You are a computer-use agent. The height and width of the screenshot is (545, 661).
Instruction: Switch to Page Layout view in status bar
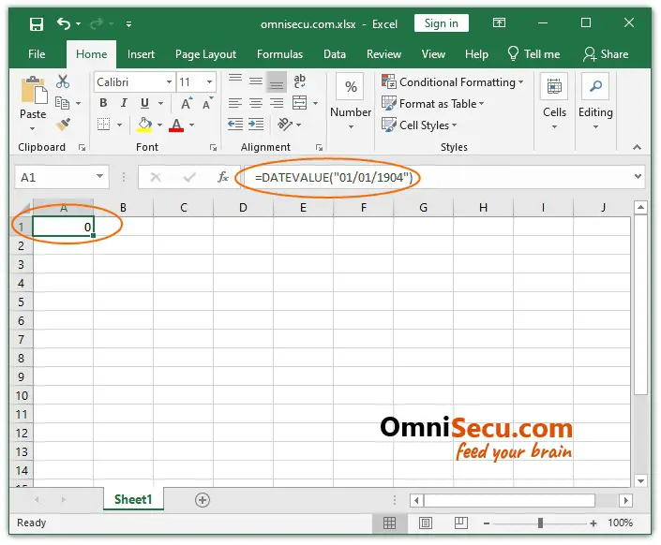426,523
